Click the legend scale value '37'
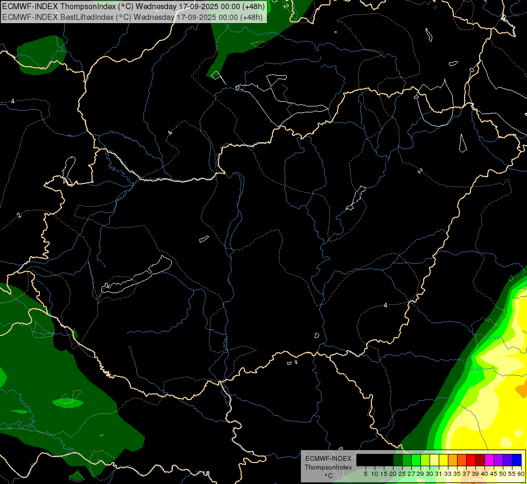 tap(466, 474)
